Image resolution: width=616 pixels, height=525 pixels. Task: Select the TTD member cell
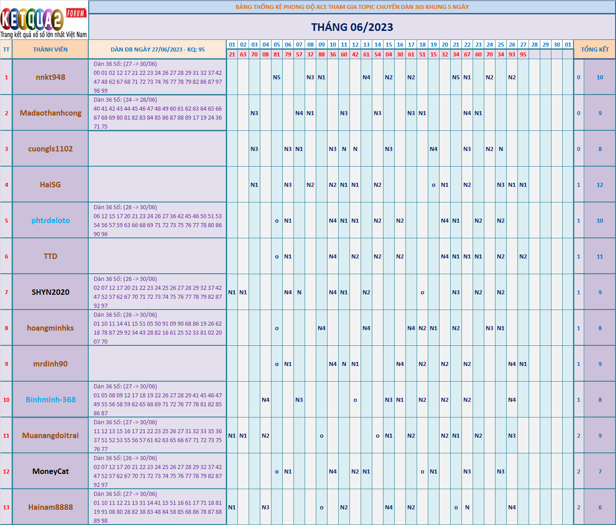click(51, 256)
